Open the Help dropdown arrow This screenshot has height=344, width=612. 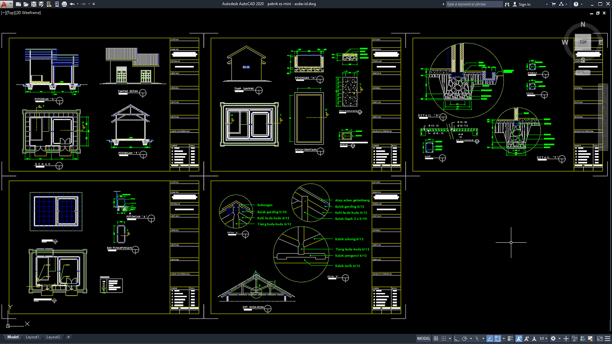[581, 4]
